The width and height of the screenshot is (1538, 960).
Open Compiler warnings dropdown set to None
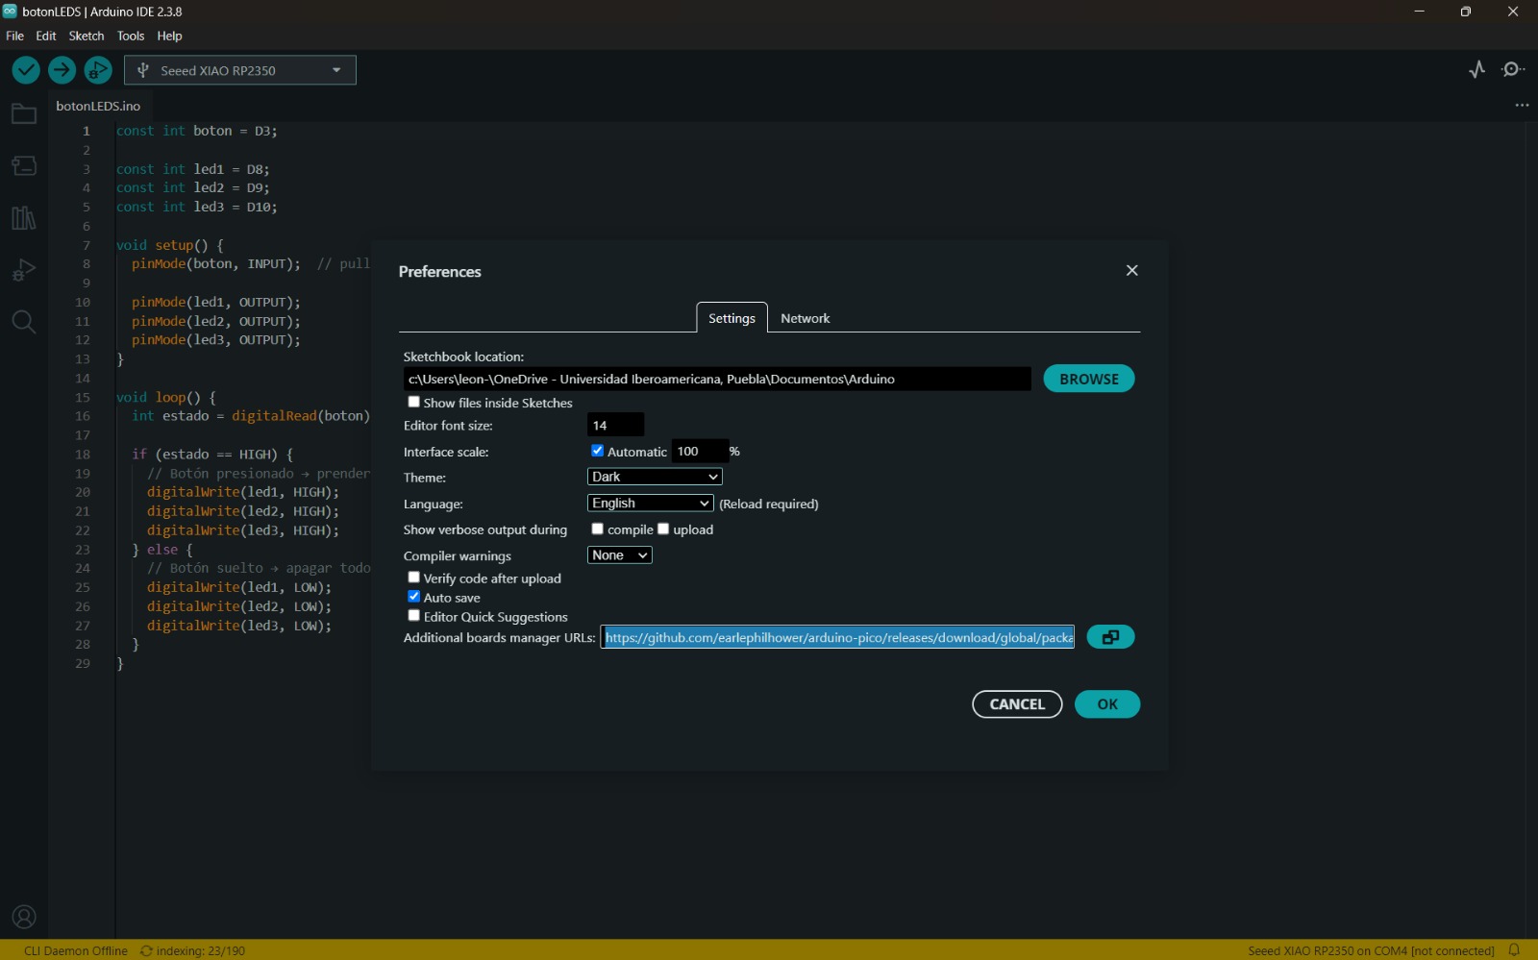click(x=620, y=554)
